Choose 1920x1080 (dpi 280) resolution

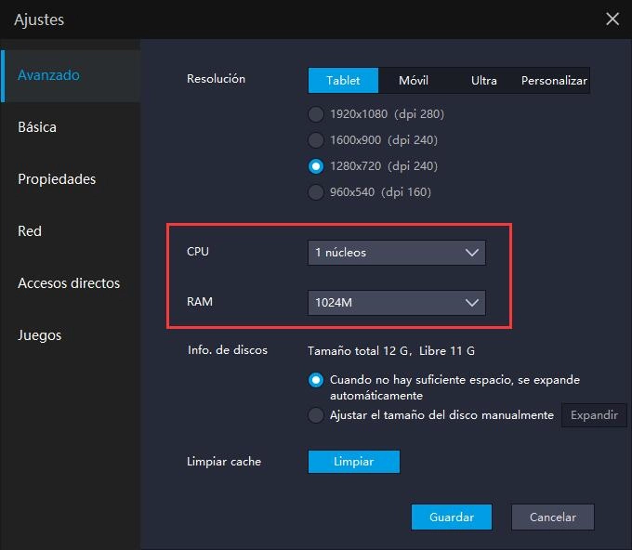click(316, 114)
